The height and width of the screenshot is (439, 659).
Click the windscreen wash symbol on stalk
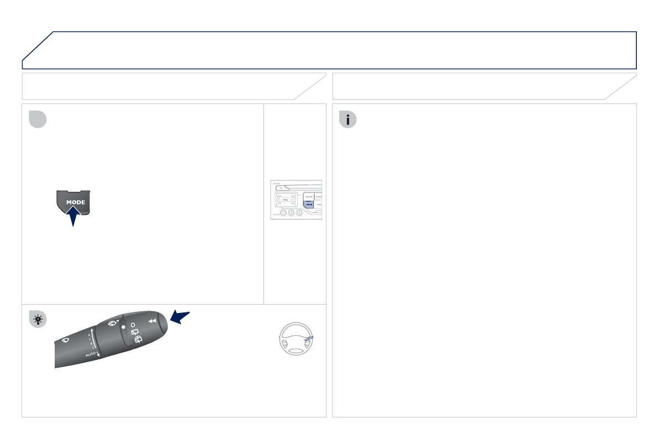click(x=113, y=323)
